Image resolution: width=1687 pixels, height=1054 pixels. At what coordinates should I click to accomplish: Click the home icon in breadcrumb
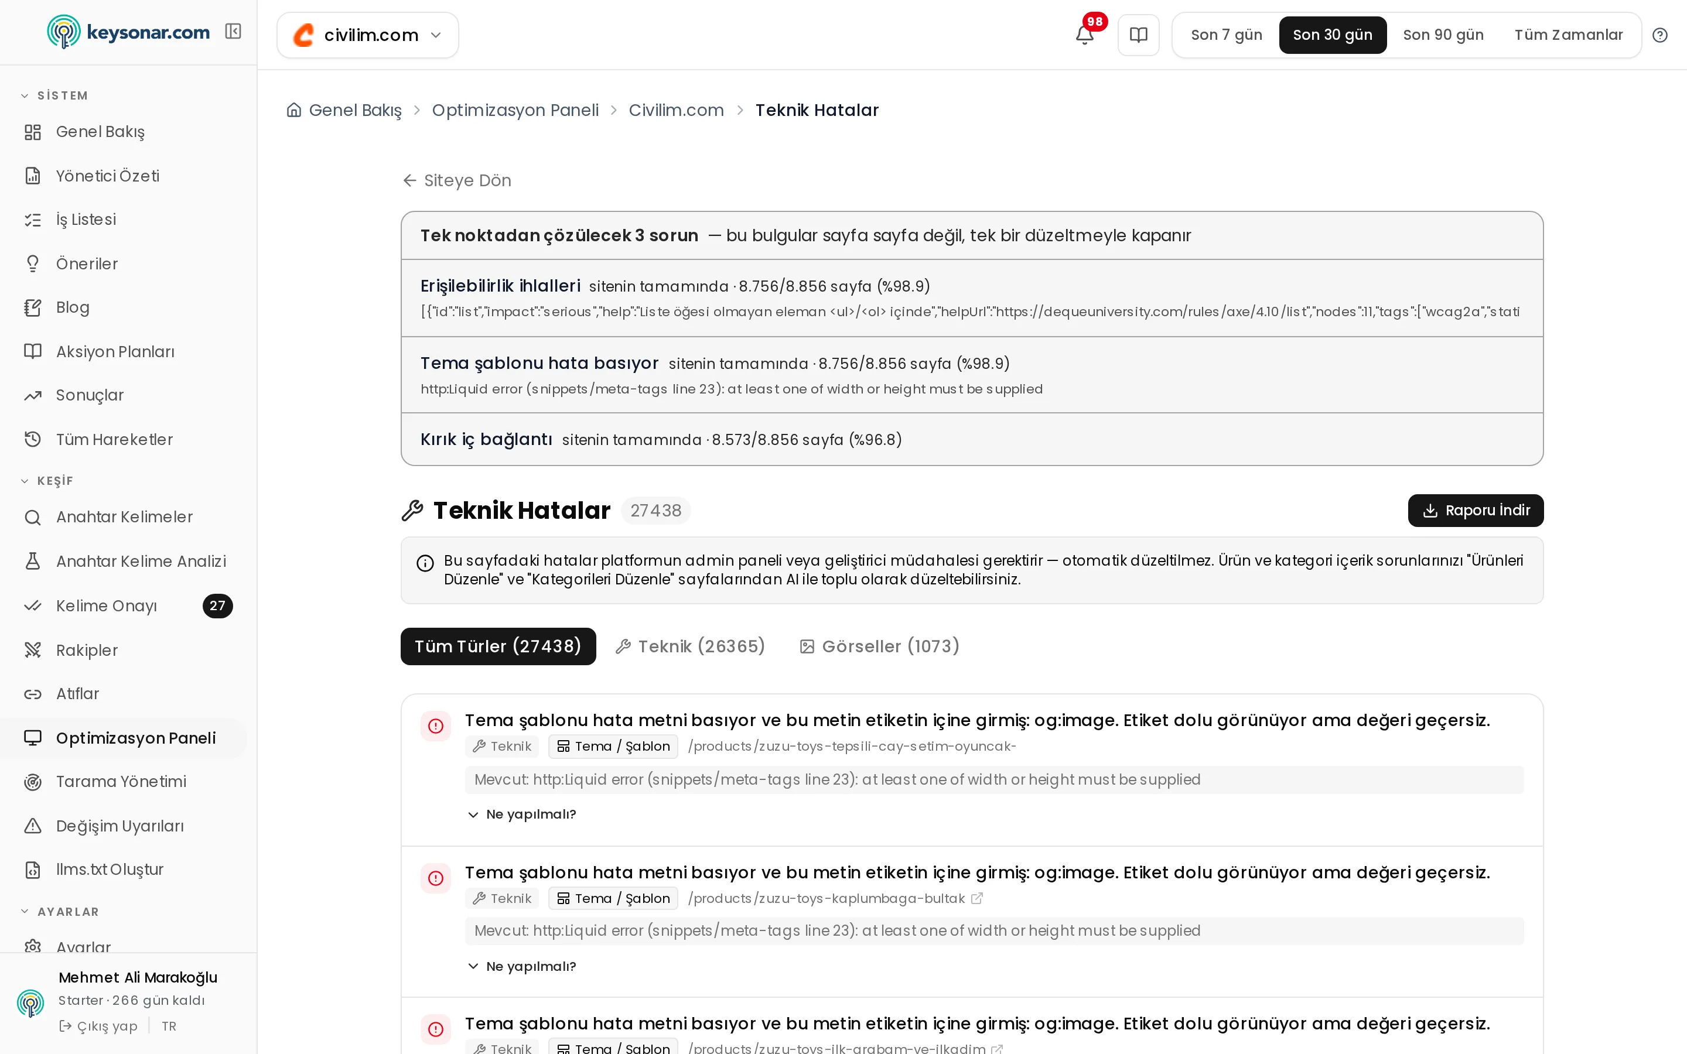tap(294, 110)
